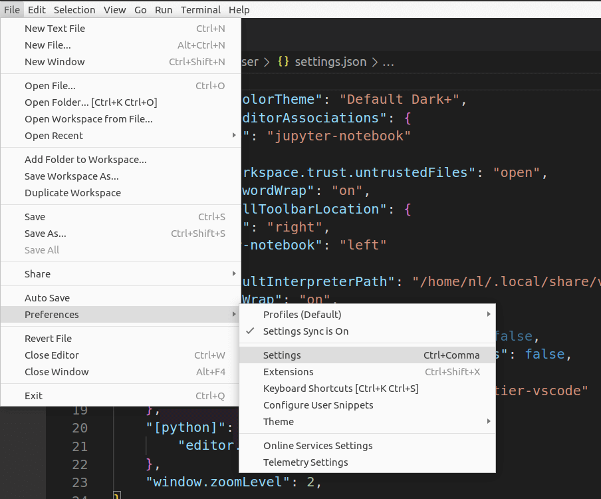The height and width of the screenshot is (499, 601).
Task: Expand the Open Recent submenu
Action: point(121,136)
